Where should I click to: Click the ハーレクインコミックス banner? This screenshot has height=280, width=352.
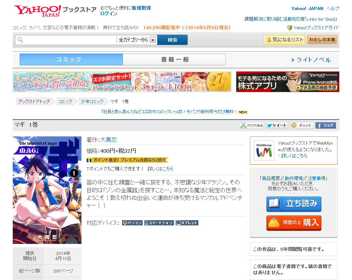[122, 82]
